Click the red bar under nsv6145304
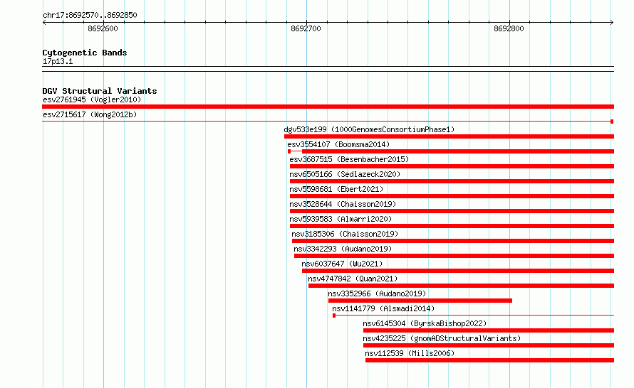This screenshot has width=634, height=388. pyautogui.click(x=489, y=330)
